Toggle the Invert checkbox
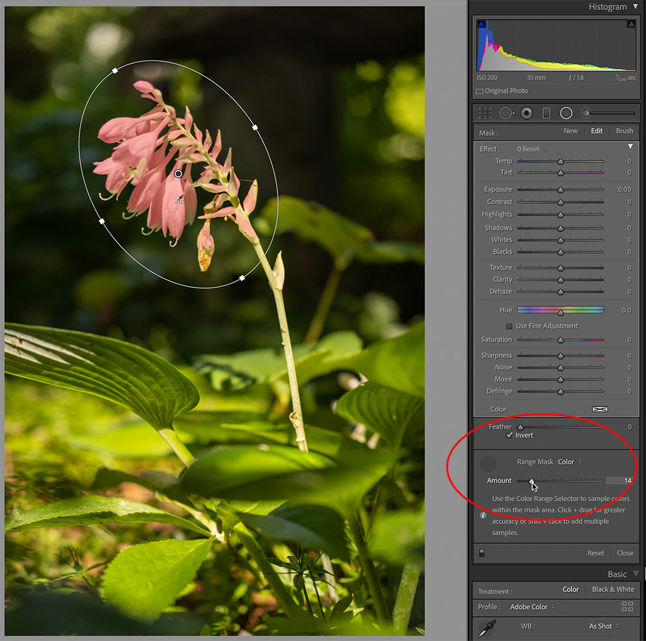Screen dimensions: 646x641 tap(509, 435)
